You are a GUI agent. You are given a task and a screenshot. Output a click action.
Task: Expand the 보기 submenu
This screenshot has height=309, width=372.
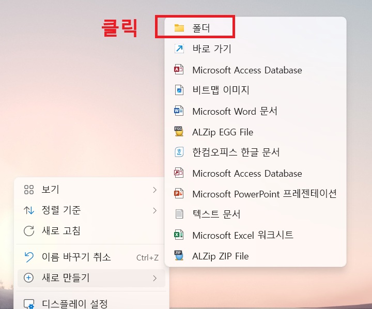click(x=91, y=190)
